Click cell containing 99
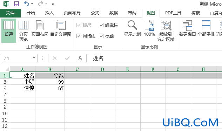 click(50, 82)
